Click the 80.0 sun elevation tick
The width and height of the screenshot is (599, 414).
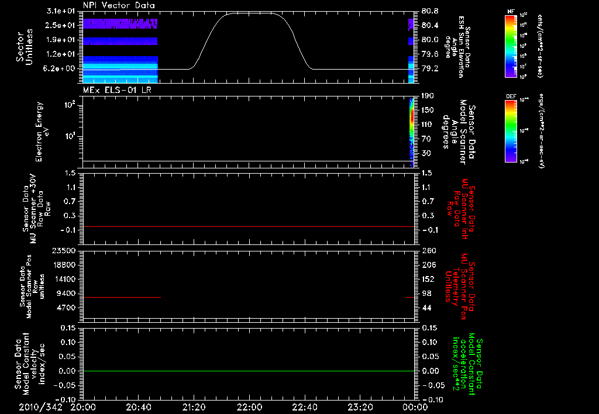430,40
